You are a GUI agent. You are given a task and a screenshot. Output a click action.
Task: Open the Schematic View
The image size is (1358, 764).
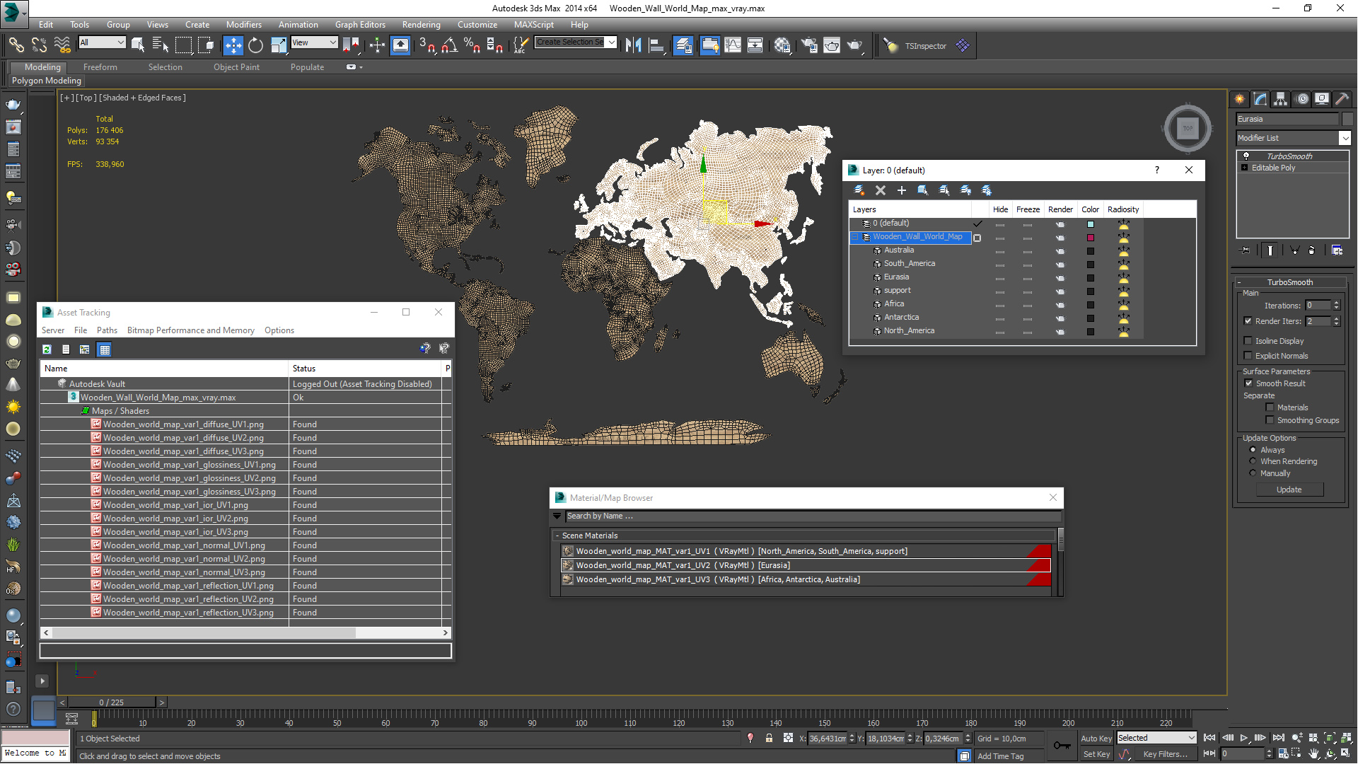click(x=755, y=45)
